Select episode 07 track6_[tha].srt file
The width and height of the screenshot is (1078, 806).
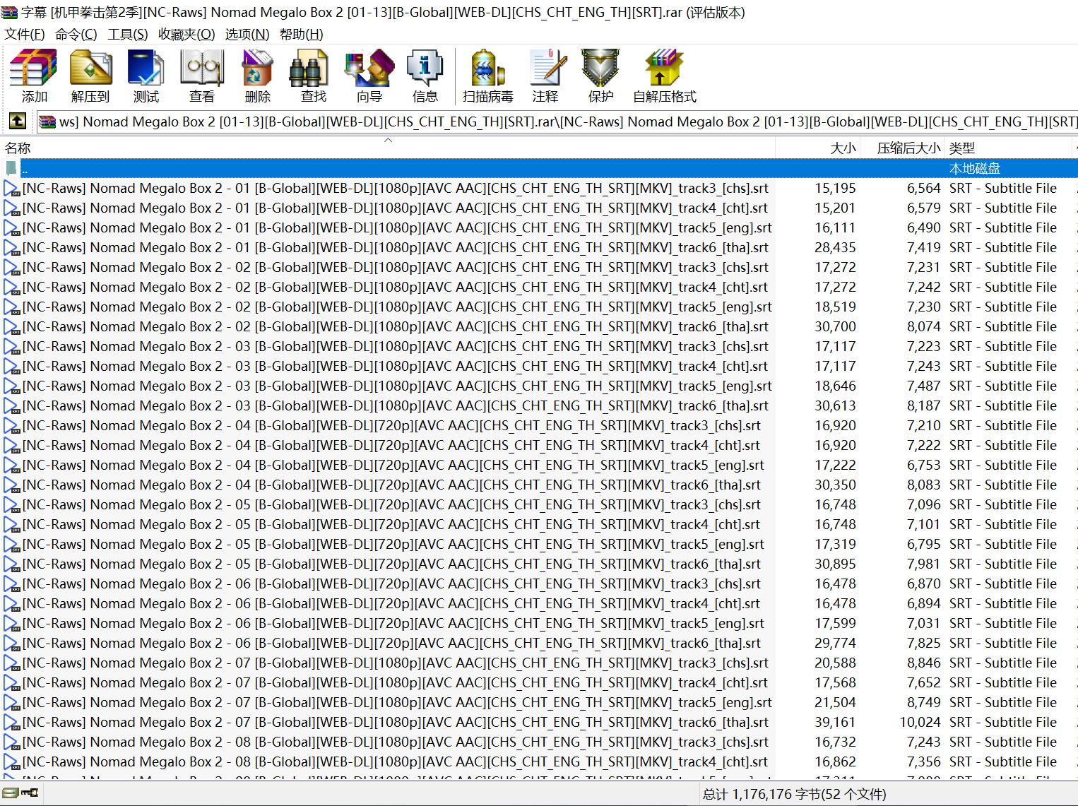coord(396,722)
